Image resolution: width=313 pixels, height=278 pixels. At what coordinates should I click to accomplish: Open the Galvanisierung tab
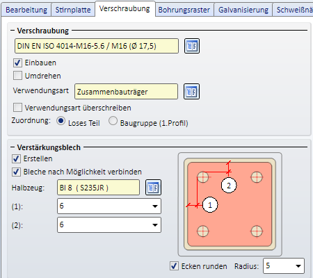pyautogui.click(x=243, y=10)
